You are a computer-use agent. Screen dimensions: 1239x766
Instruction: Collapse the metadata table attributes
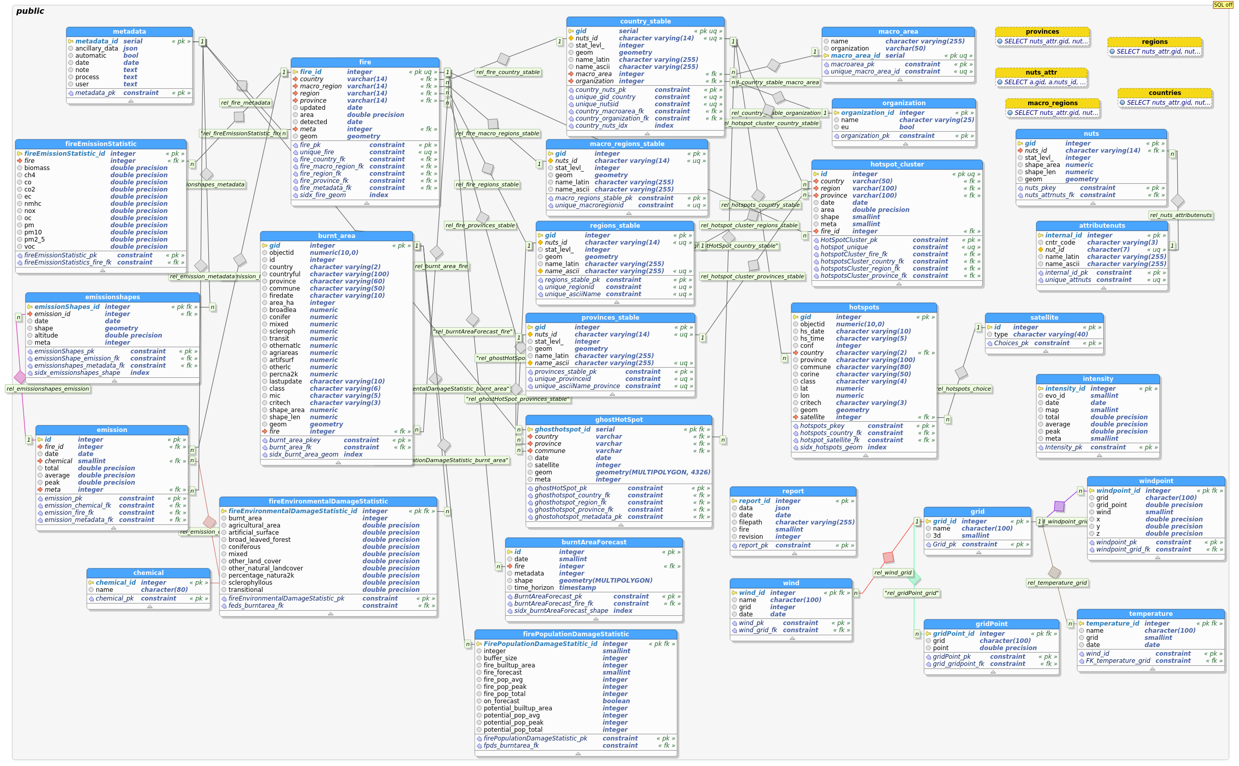pyautogui.click(x=131, y=101)
